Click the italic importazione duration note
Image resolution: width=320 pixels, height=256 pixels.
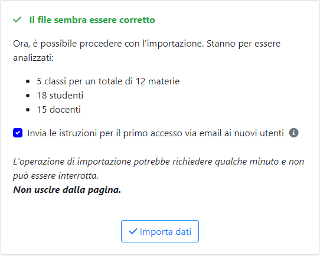(159, 169)
